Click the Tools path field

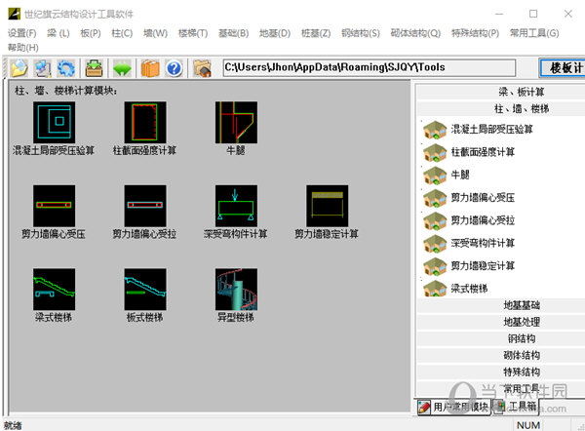tap(375, 68)
